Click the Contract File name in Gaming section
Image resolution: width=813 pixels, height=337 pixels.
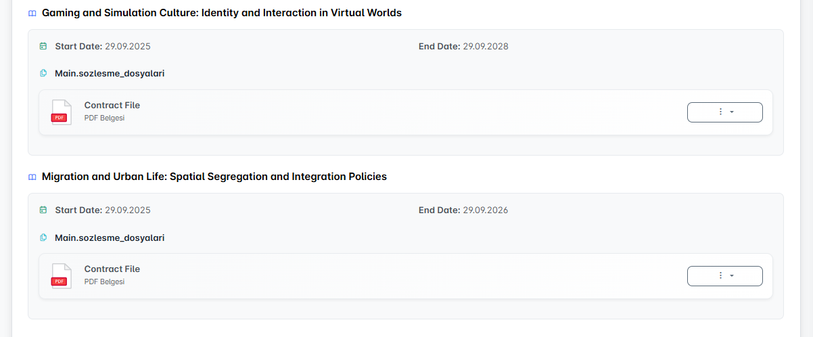[x=112, y=106]
